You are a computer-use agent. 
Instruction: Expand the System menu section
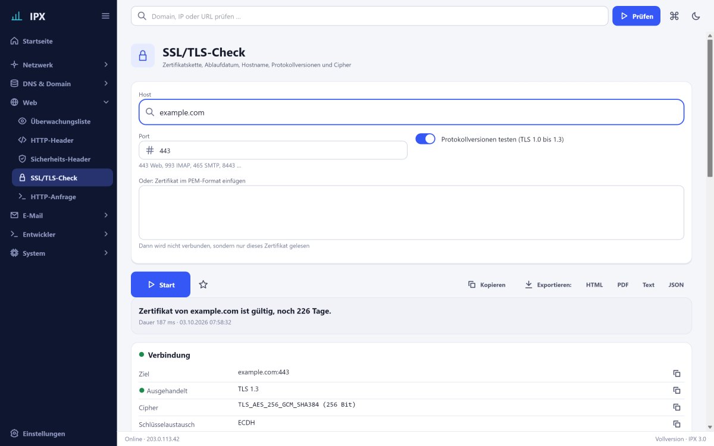tap(59, 253)
